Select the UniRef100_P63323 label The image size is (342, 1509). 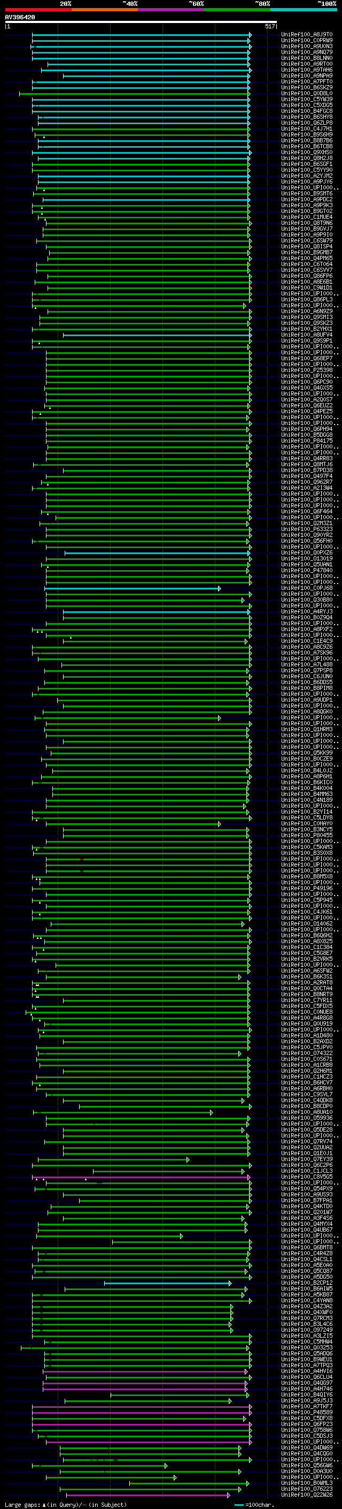coord(307,529)
